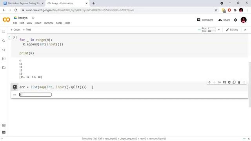Click the RAM and Disk usage indicator
This screenshot has height=141, width=251.
point(209,30)
